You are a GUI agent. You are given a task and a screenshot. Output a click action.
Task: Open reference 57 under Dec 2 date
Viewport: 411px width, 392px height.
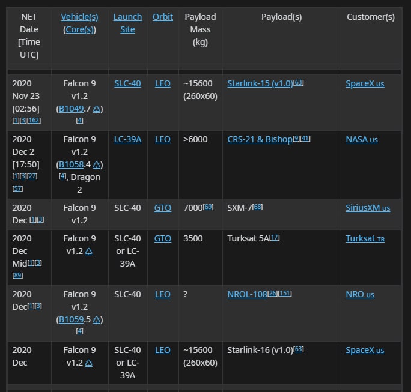click(x=17, y=189)
